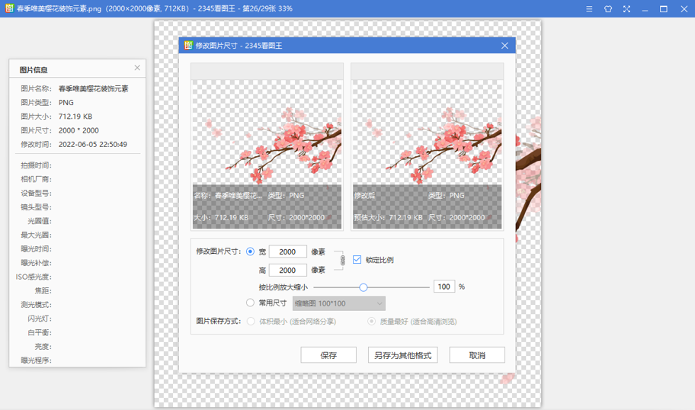Image resolution: width=695 pixels, height=410 pixels.
Task: Click the 曝光程序 label in info panel
Action: coord(37,360)
